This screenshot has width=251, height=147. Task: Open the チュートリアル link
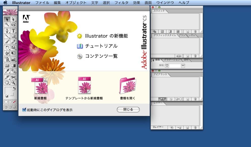pyautogui.click(x=101, y=46)
